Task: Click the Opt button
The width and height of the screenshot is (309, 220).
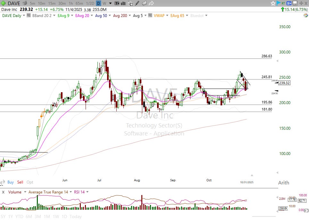Action: point(30,182)
